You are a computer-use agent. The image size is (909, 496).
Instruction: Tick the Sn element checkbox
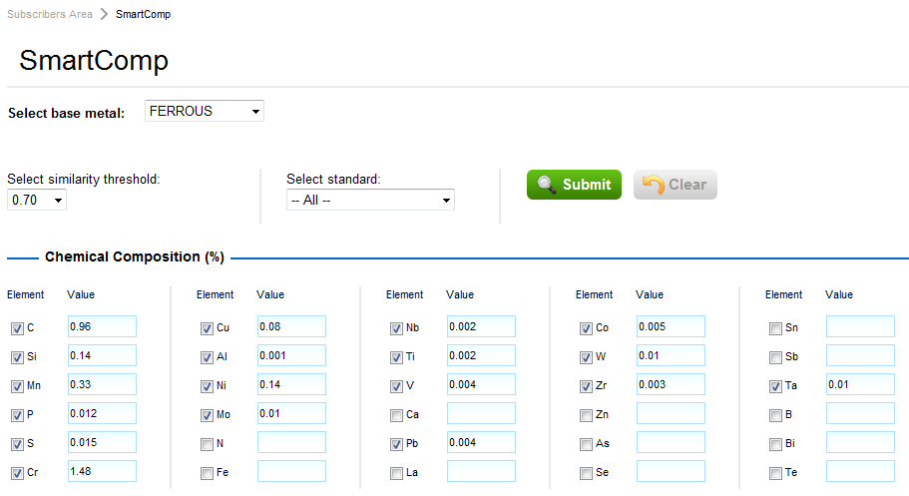pyautogui.click(x=775, y=328)
